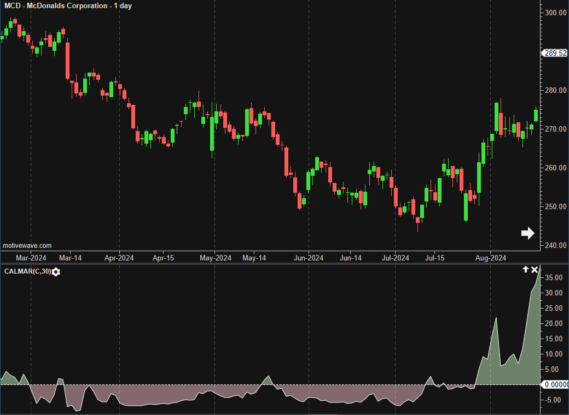Screen dimensions: 569x415
Task: Close the CALMAR indicator panel
Action: click(x=535, y=270)
